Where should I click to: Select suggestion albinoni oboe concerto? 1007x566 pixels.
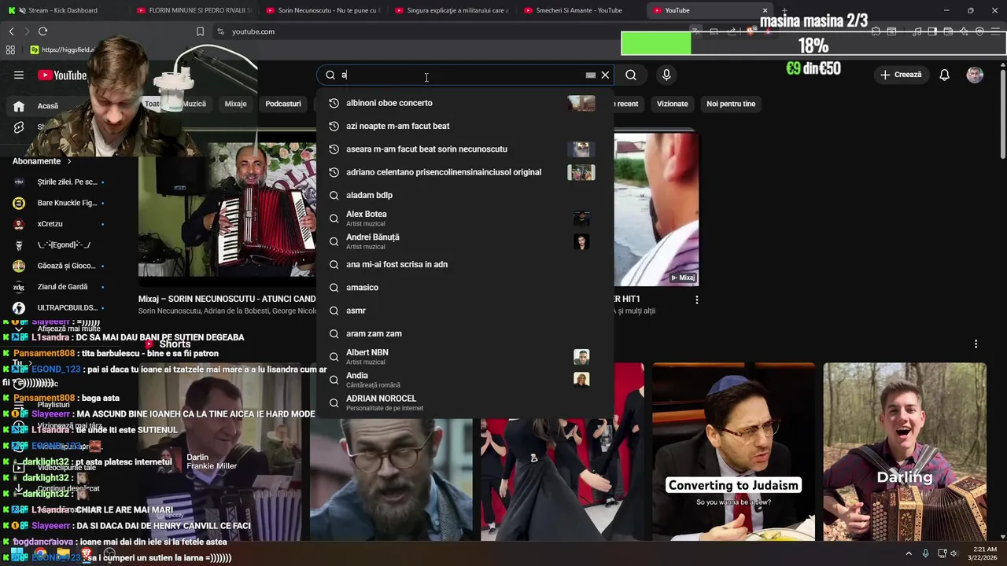[464, 103]
